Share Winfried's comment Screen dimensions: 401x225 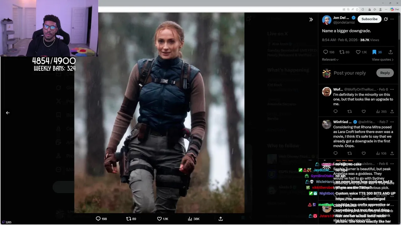click(x=392, y=153)
